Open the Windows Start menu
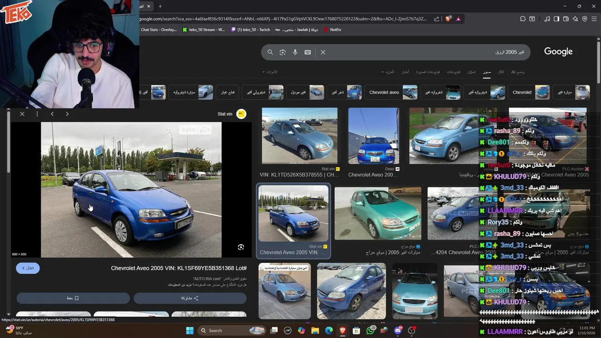 click(x=190, y=330)
